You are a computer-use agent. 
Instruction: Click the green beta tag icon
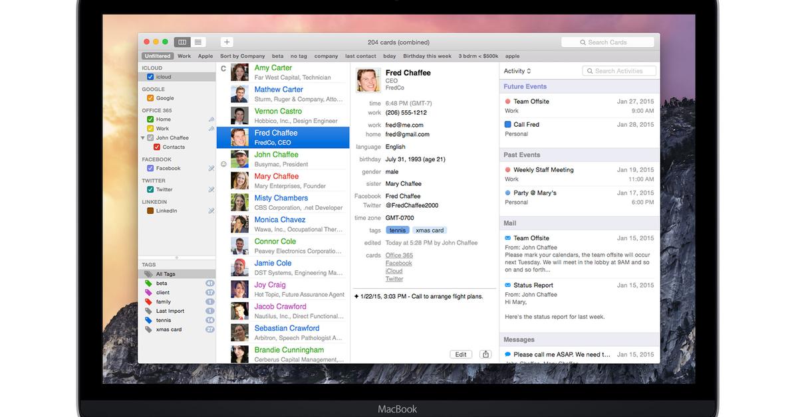pos(148,284)
